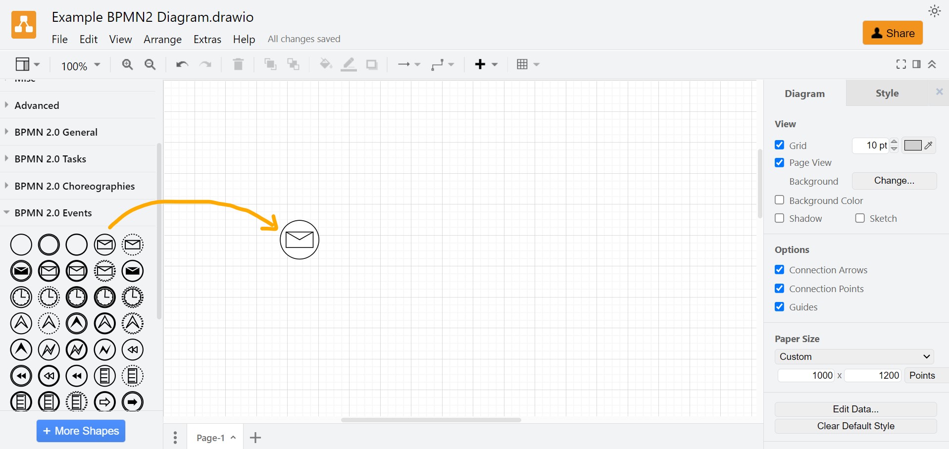Viewport: 949px width, 449px height.
Task: Open the Paper Size dropdown
Action: [855, 356]
